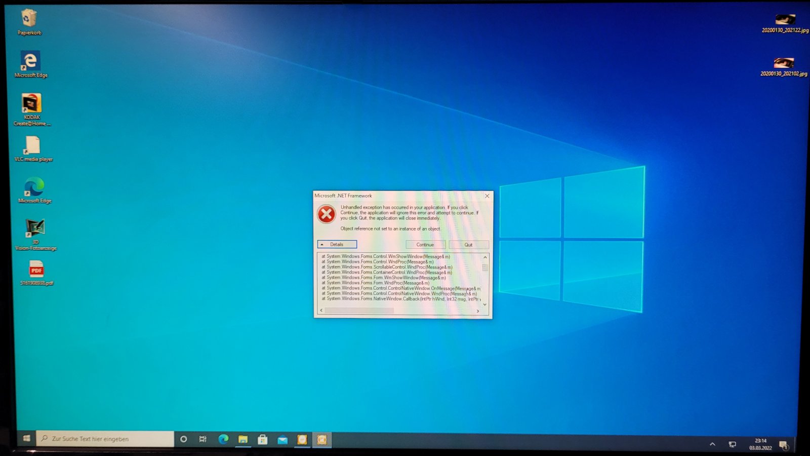This screenshot has height=456, width=810.
Task: Click the stack trace line NativeWindow.Callback
Action: 401,299
